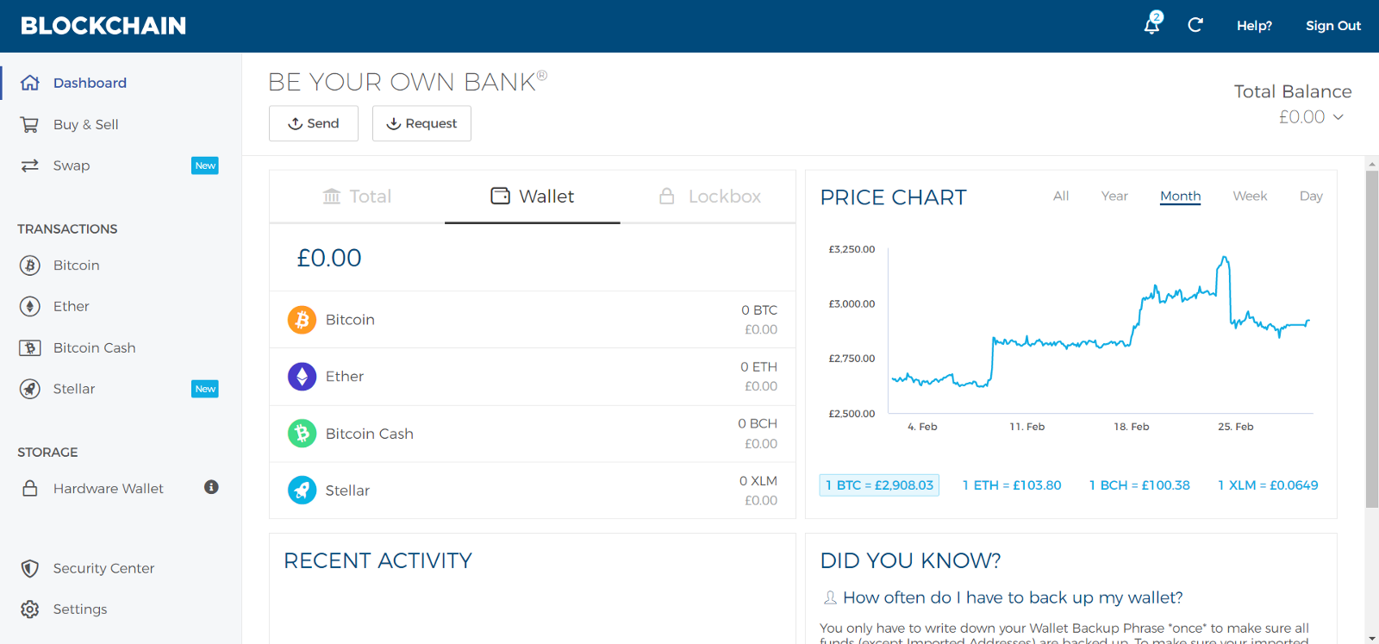The height and width of the screenshot is (644, 1379).
Task: Click the Stellar rocket sidebar icon
Action: pyautogui.click(x=30, y=389)
